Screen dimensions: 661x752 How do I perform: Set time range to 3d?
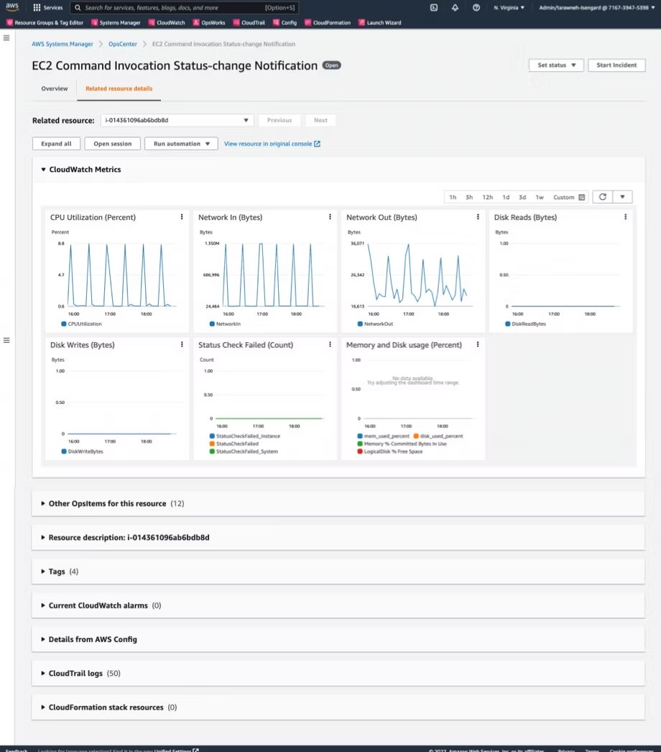pyautogui.click(x=522, y=197)
